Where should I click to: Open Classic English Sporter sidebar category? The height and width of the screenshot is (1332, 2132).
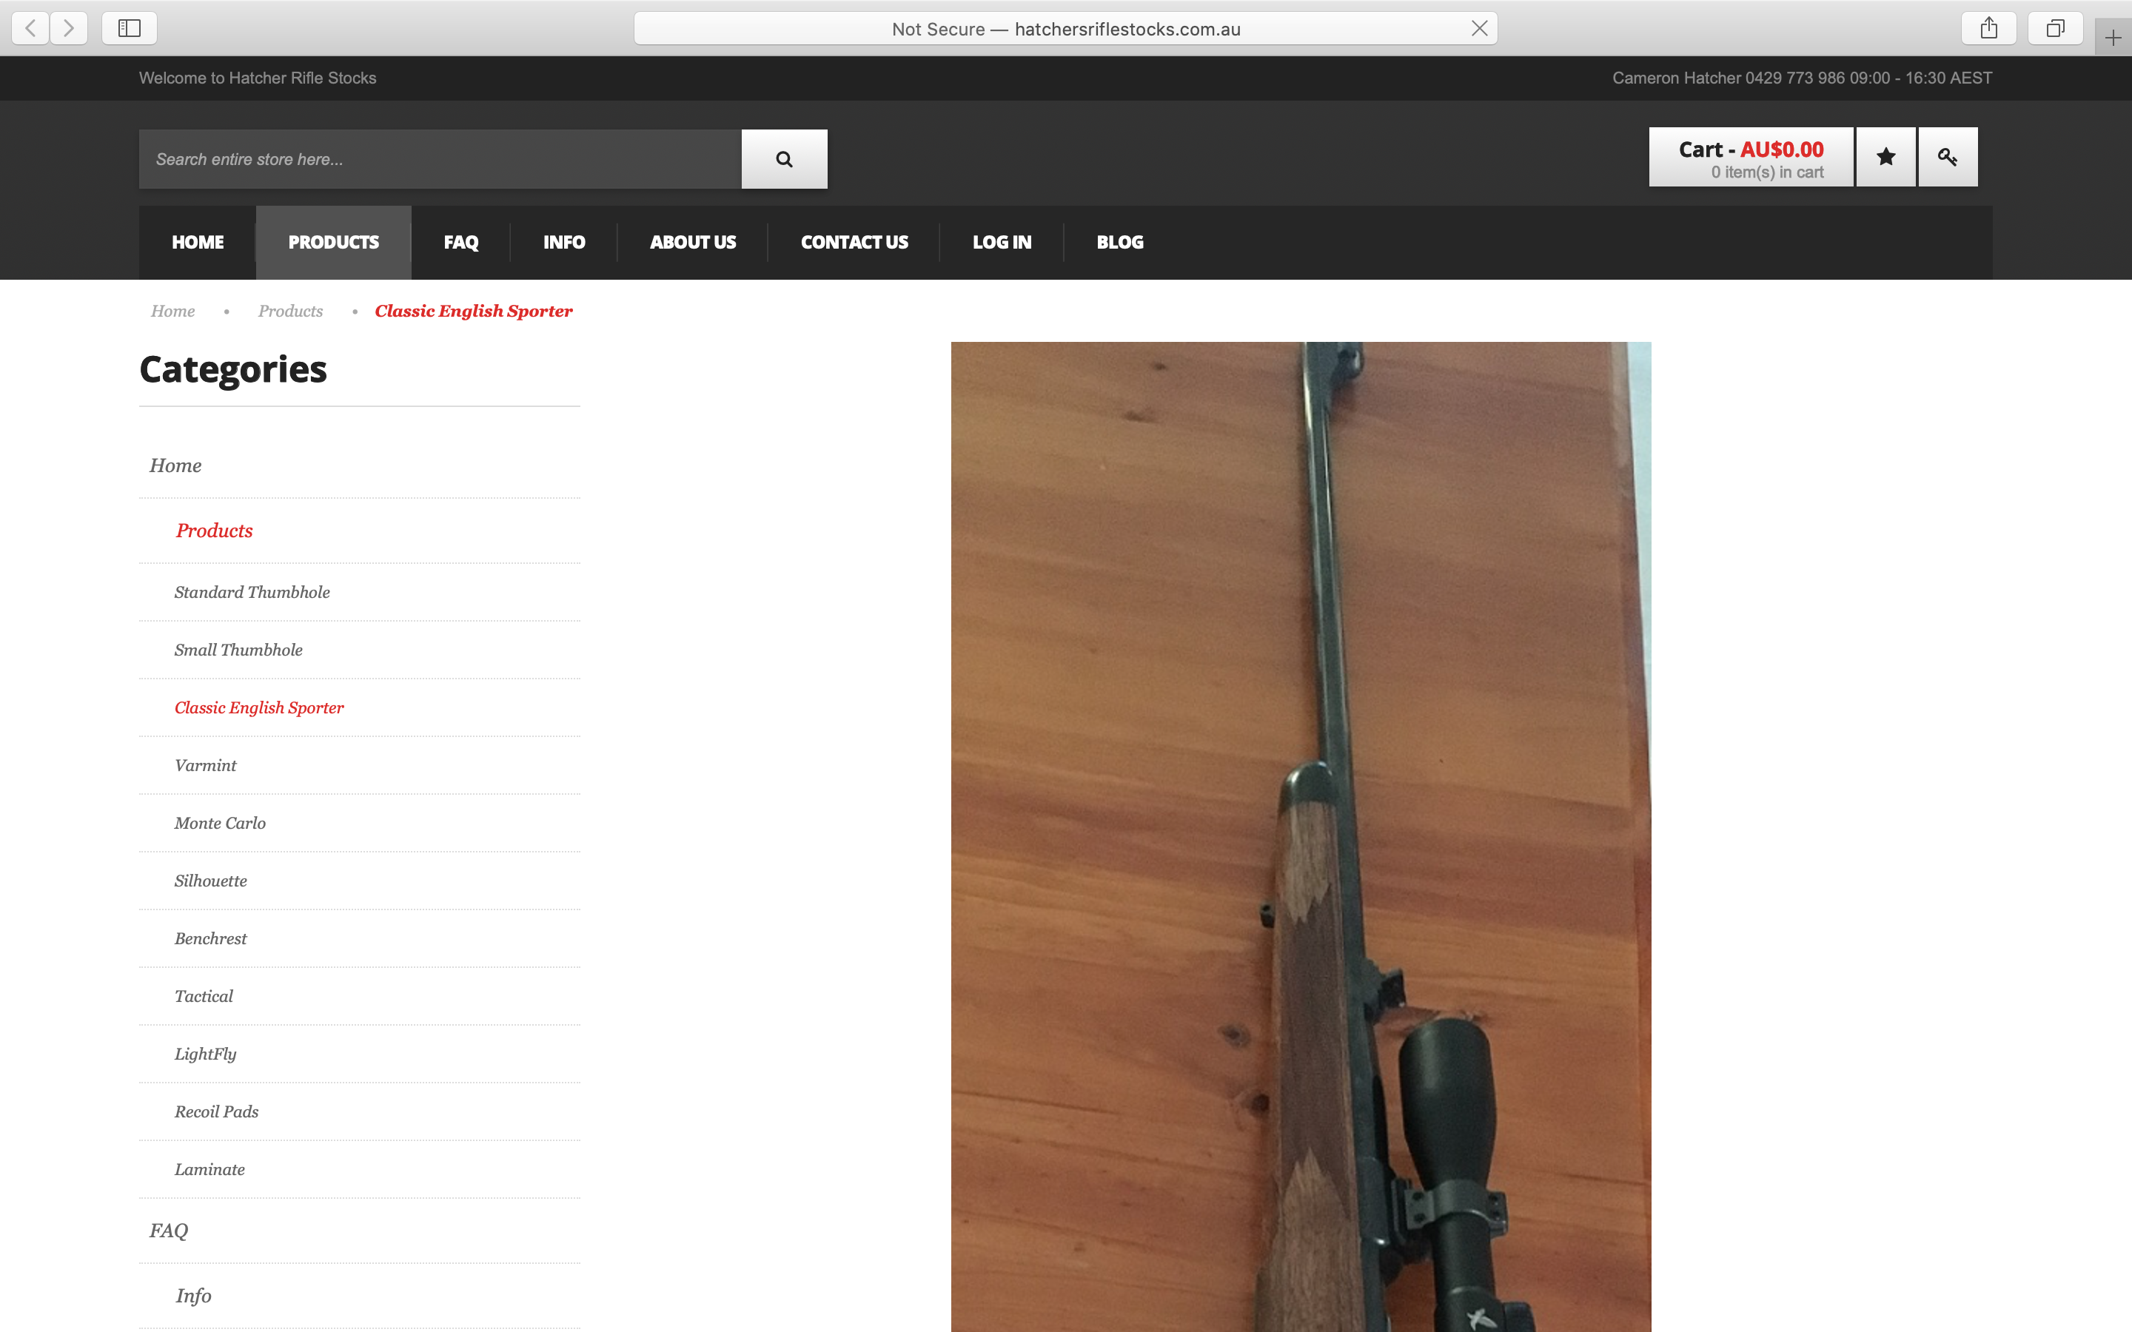pos(259,707)
